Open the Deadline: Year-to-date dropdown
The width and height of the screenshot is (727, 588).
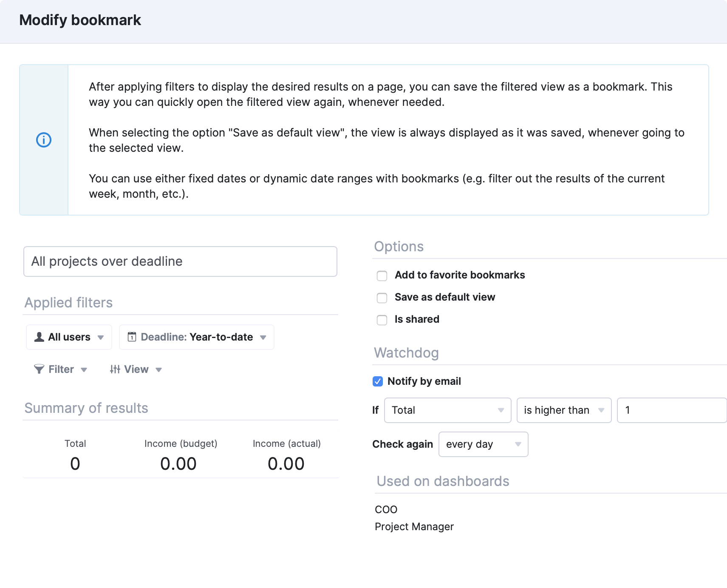pos(197,337)
